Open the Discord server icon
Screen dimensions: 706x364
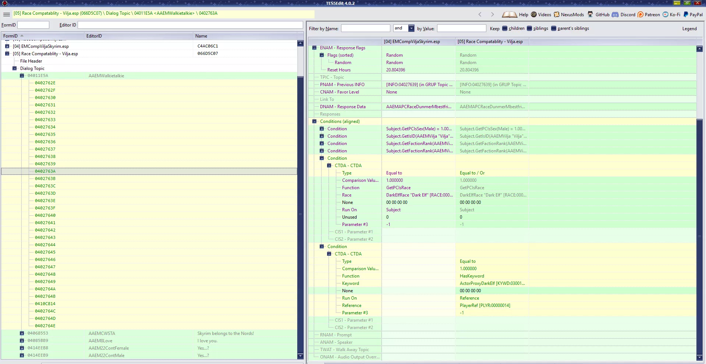[x=615, y=14]
